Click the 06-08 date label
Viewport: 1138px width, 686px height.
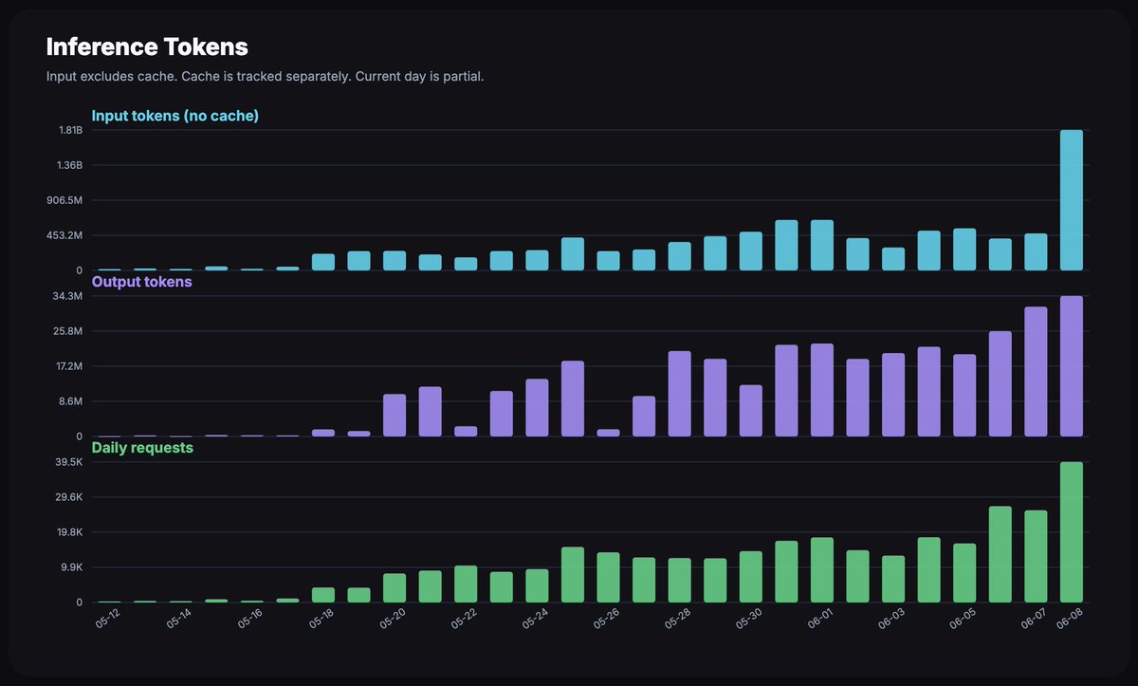click(x=1069, y=620)
